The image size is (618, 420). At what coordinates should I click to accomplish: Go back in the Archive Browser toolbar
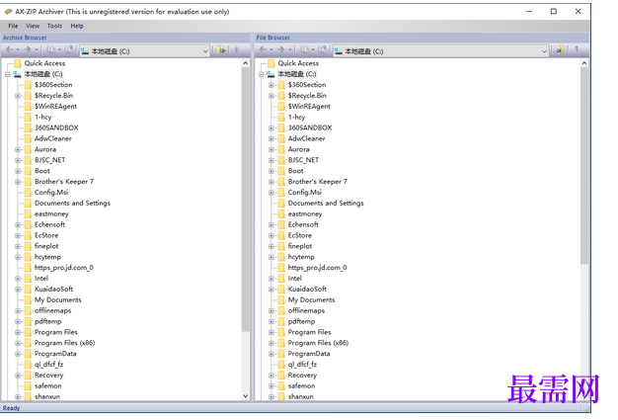click(x=9, y=49)
